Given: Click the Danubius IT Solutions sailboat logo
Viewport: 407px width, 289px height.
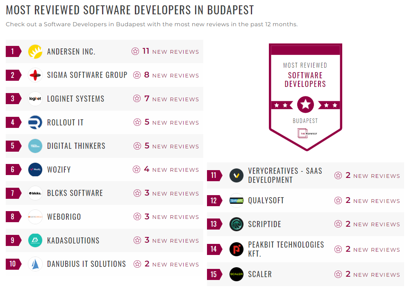Looking at the screenshot, I should pos(35,264).
